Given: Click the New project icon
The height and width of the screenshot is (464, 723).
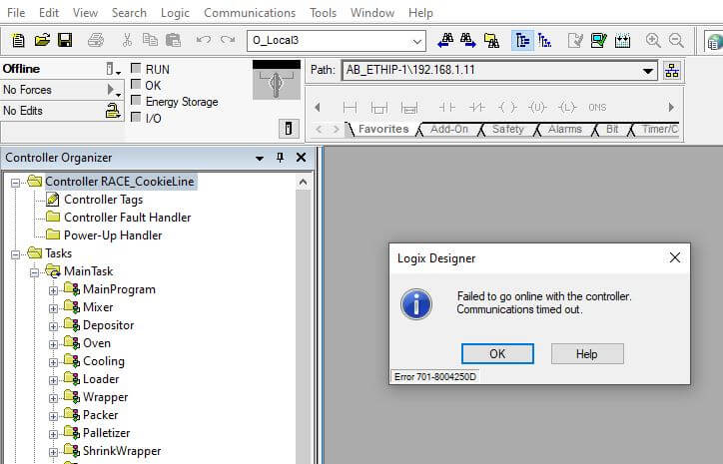Looking at the screenshot, I should 18,41.
